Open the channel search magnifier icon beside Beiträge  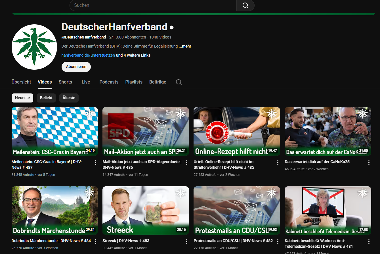pyautogui.click(x=179, y=82)
